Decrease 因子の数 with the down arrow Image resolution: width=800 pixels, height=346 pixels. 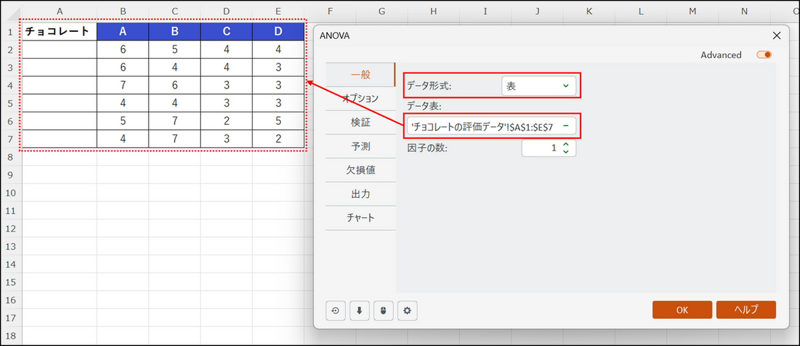tap(565, 152)
